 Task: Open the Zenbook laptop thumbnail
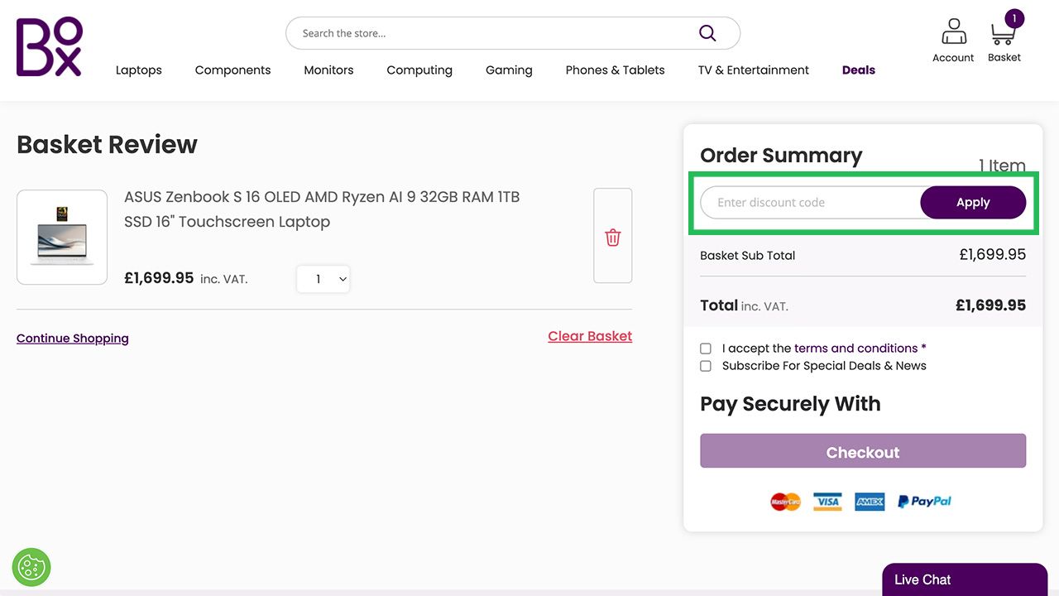[62, 238]
